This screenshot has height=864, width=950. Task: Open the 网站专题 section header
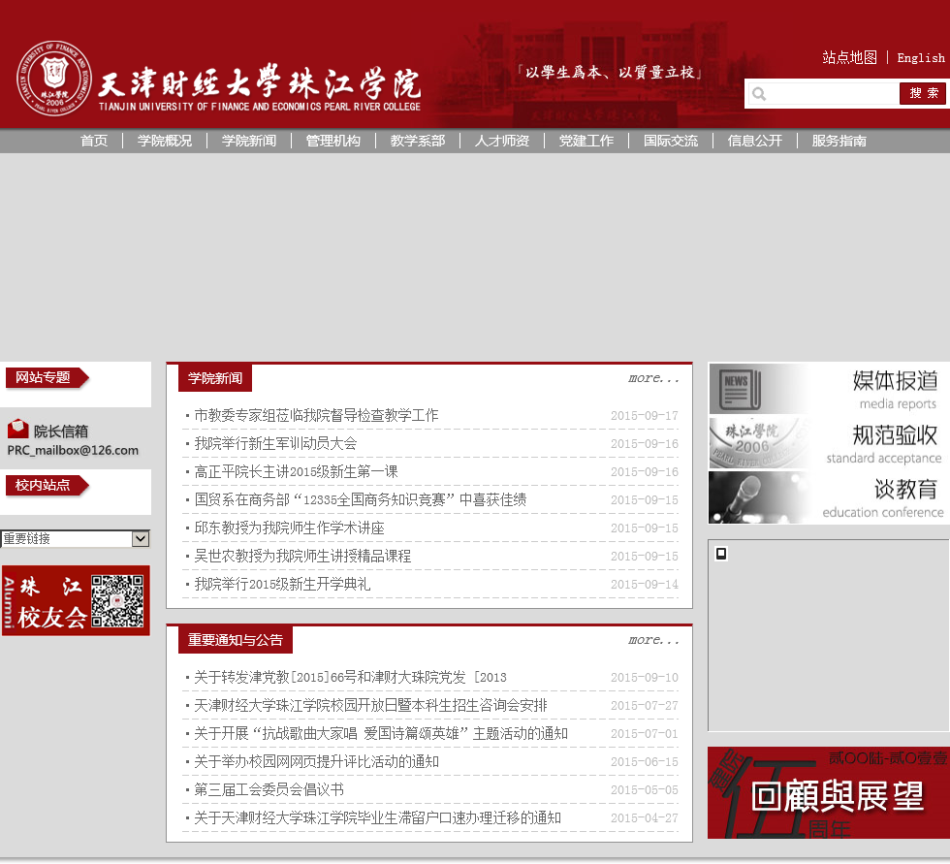[x=47, y=378]
